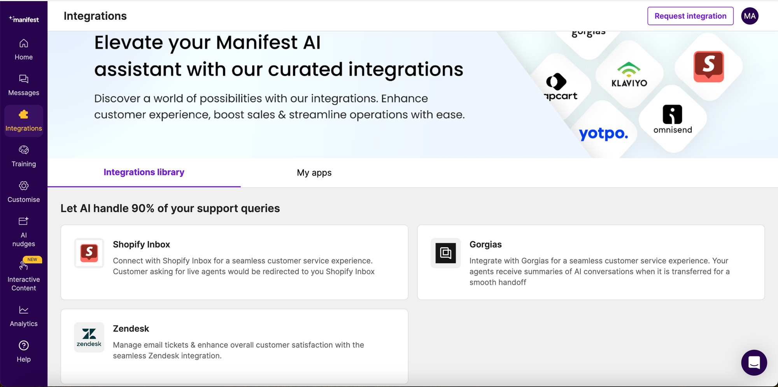
Task: Select Interactive Content in sidebar
Action: click(23, 266)
